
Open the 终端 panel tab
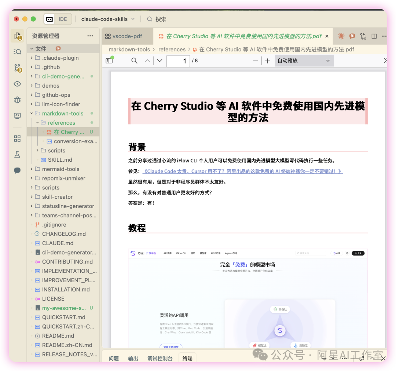[187, 359]
